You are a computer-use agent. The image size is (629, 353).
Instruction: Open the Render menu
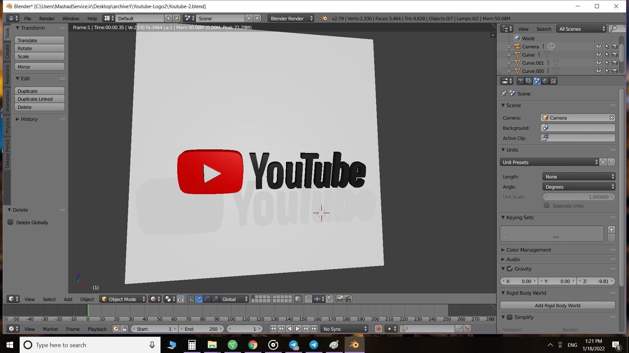point(47,18)
